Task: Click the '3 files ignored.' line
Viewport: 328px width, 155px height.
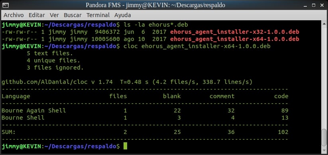Action: tap(55, 68)
